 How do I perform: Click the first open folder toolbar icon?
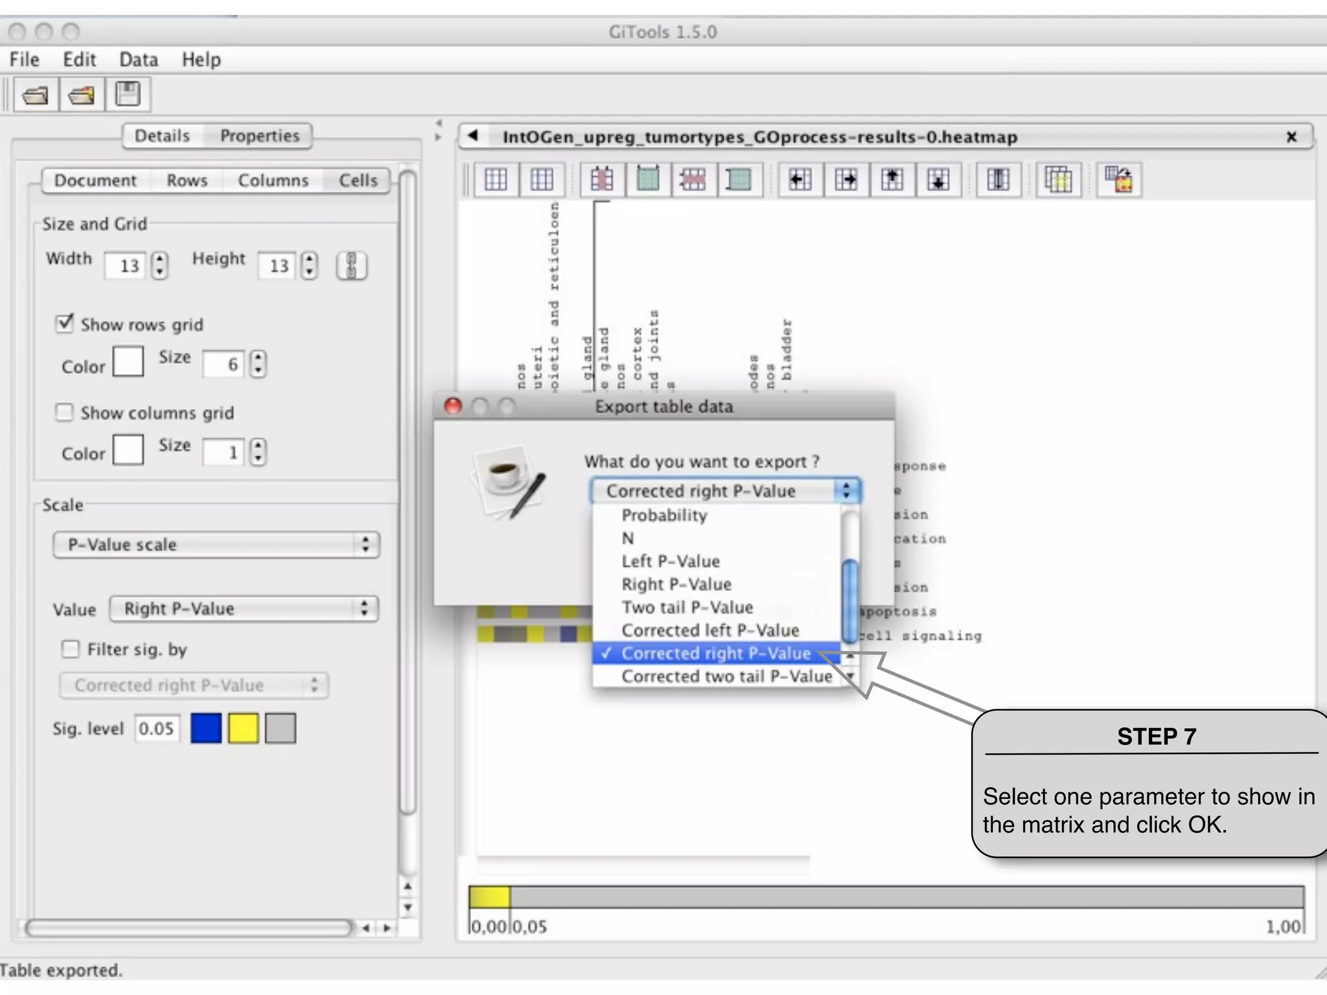[35, 95]
